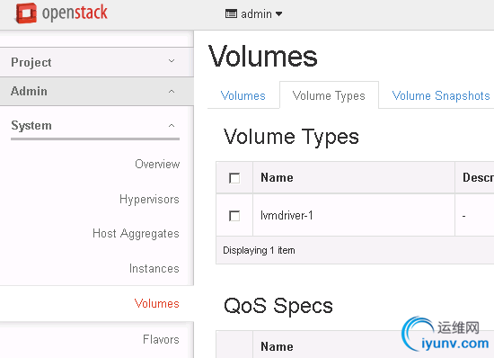Select Volumes in the System menu
This screenshot has height=358, width=494.
(x=156, y=303)
